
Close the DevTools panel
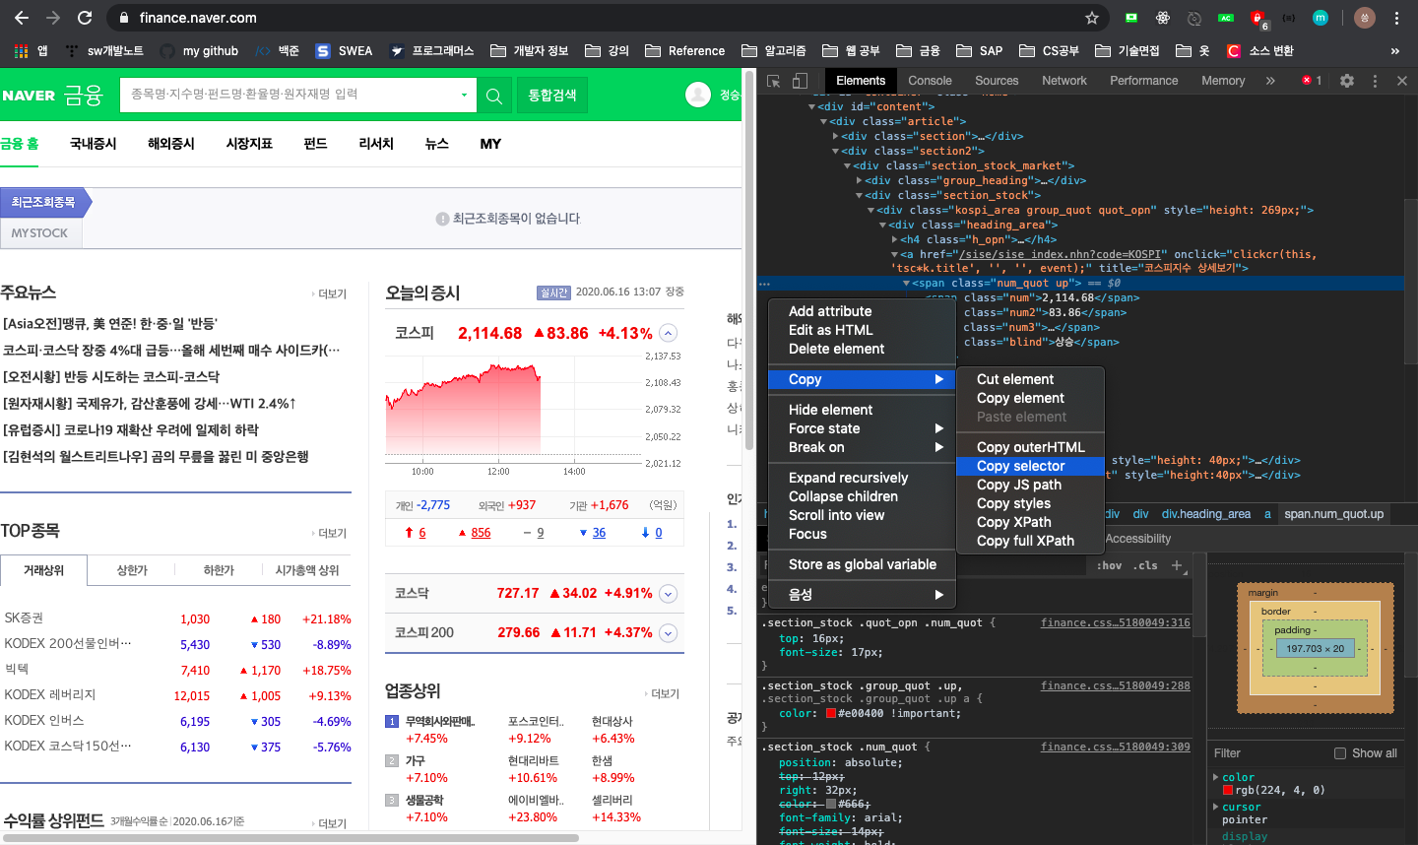pos(1402,81)
